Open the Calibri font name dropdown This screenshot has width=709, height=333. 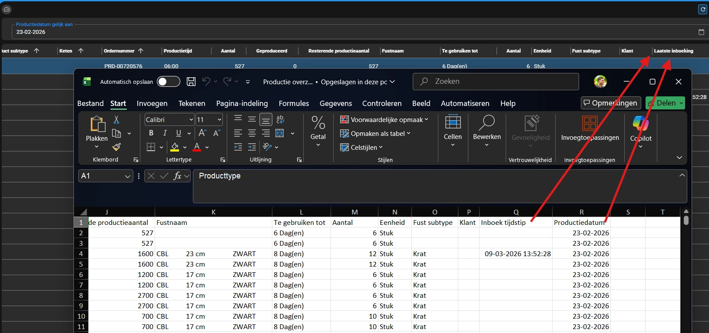pos(191,120)
